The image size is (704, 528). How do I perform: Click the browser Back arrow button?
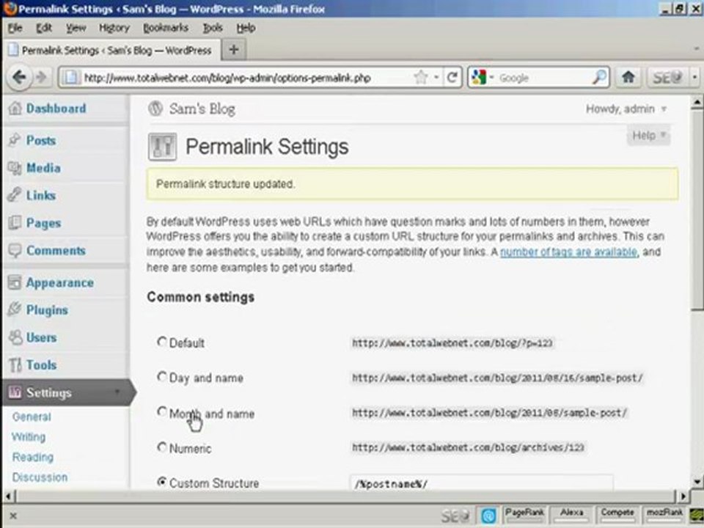[19, 77]
